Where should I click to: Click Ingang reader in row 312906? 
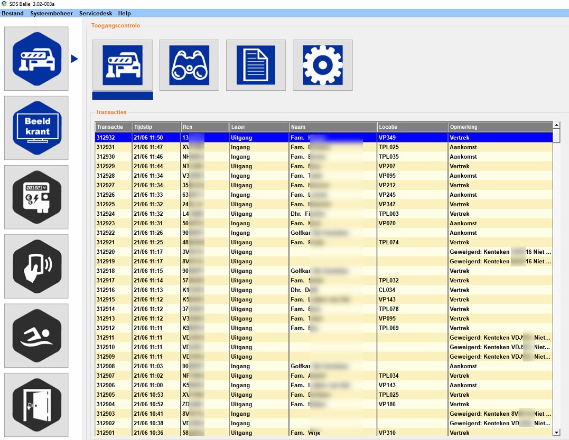(x=240, y=385)
